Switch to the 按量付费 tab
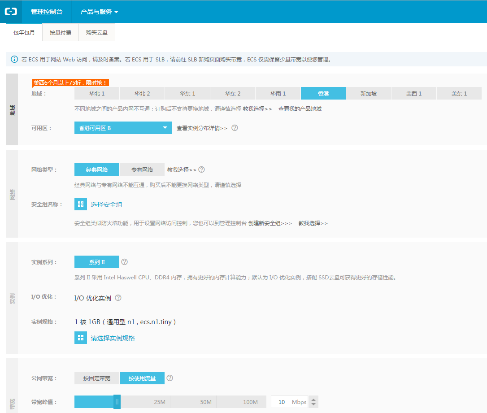This screenshot has width=487, height=413. pos(61,33)
